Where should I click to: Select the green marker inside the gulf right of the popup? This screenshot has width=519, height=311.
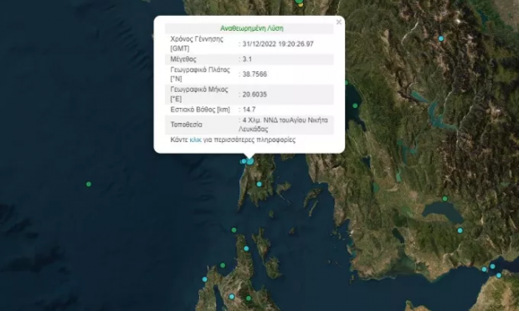(355, 106)
